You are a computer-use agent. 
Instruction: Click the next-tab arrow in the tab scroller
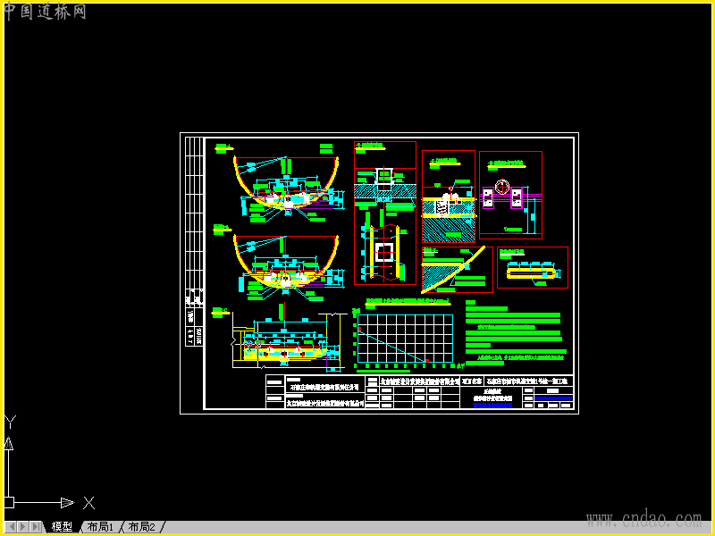23,527
